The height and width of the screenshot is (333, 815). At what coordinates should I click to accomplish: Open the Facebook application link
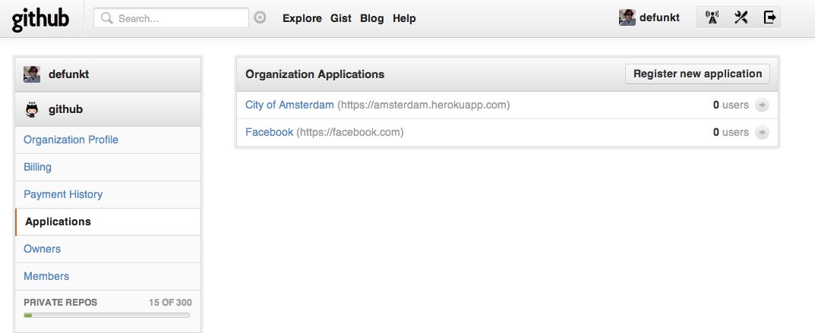[x=269, y=132]
